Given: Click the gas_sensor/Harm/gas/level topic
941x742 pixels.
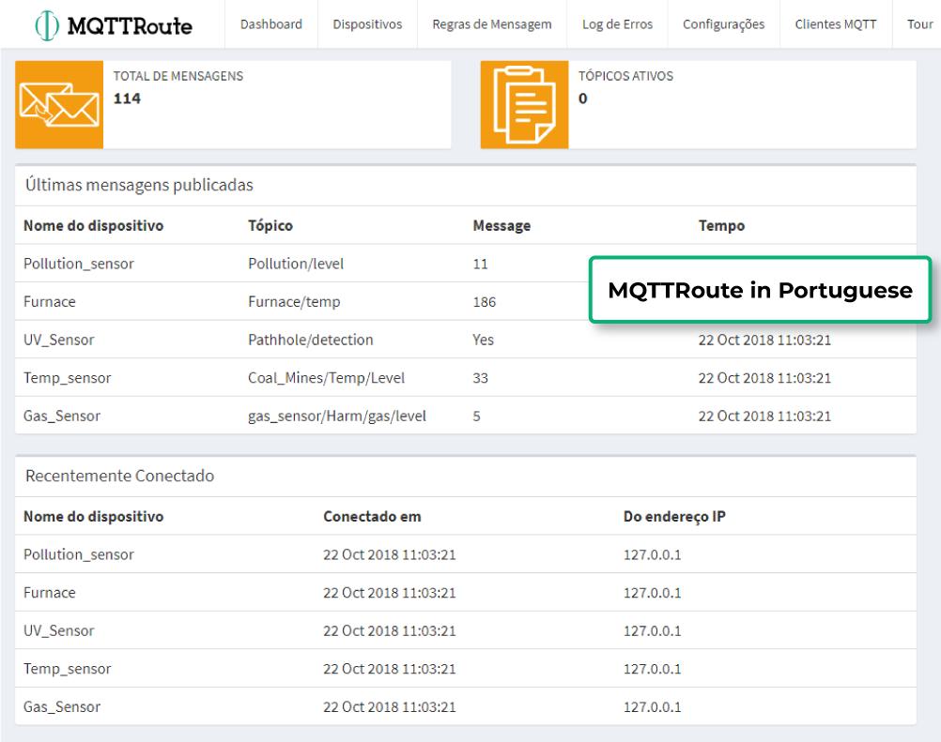Looking at the screenshot, I should pos(336,416).
